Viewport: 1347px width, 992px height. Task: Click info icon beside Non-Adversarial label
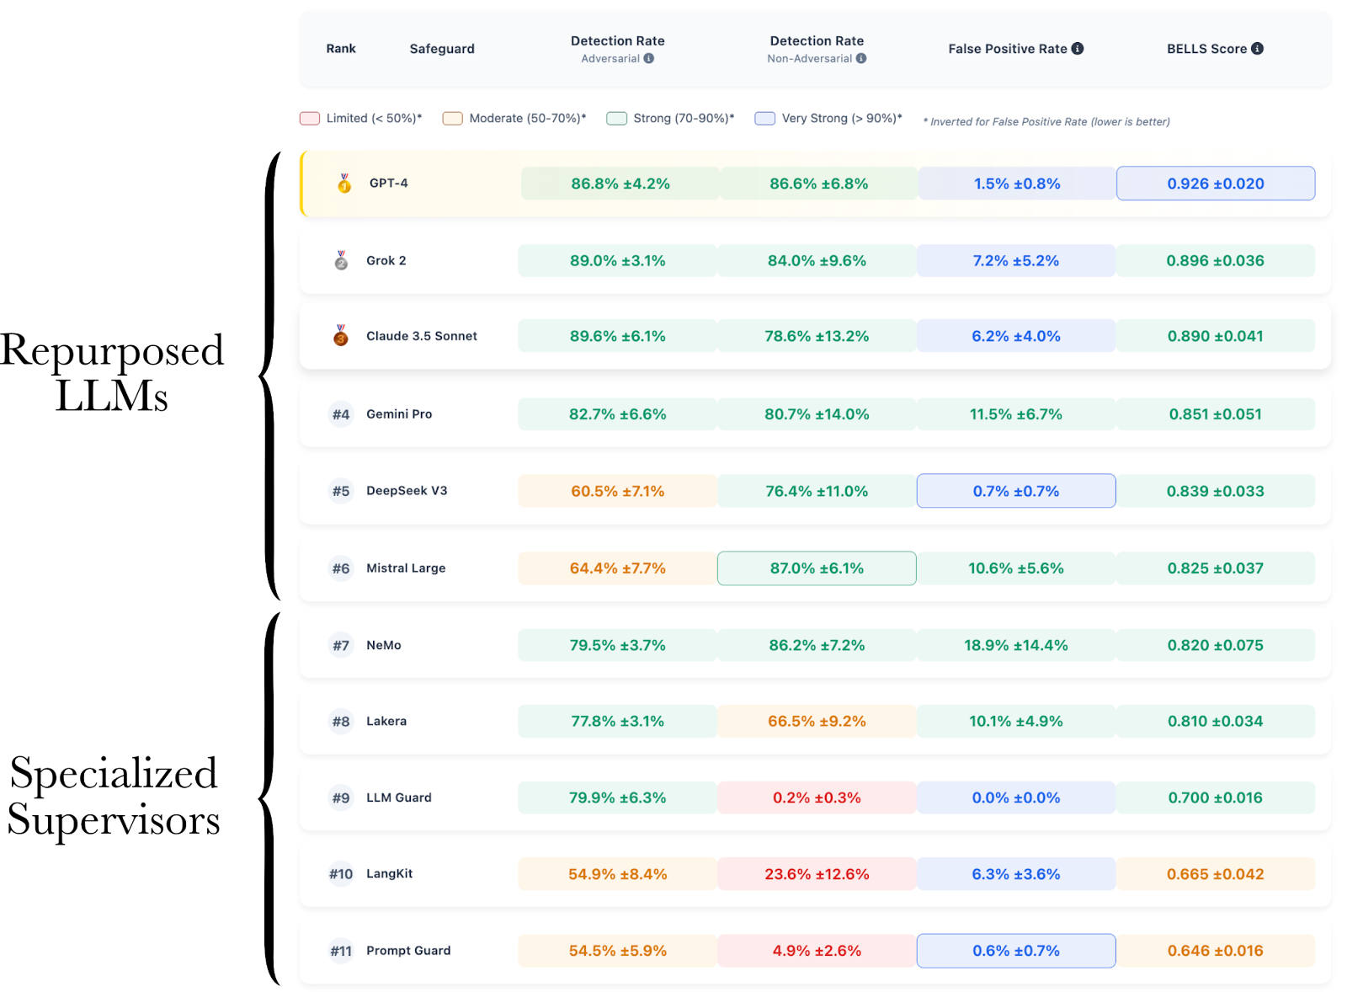tap(861, 59)
